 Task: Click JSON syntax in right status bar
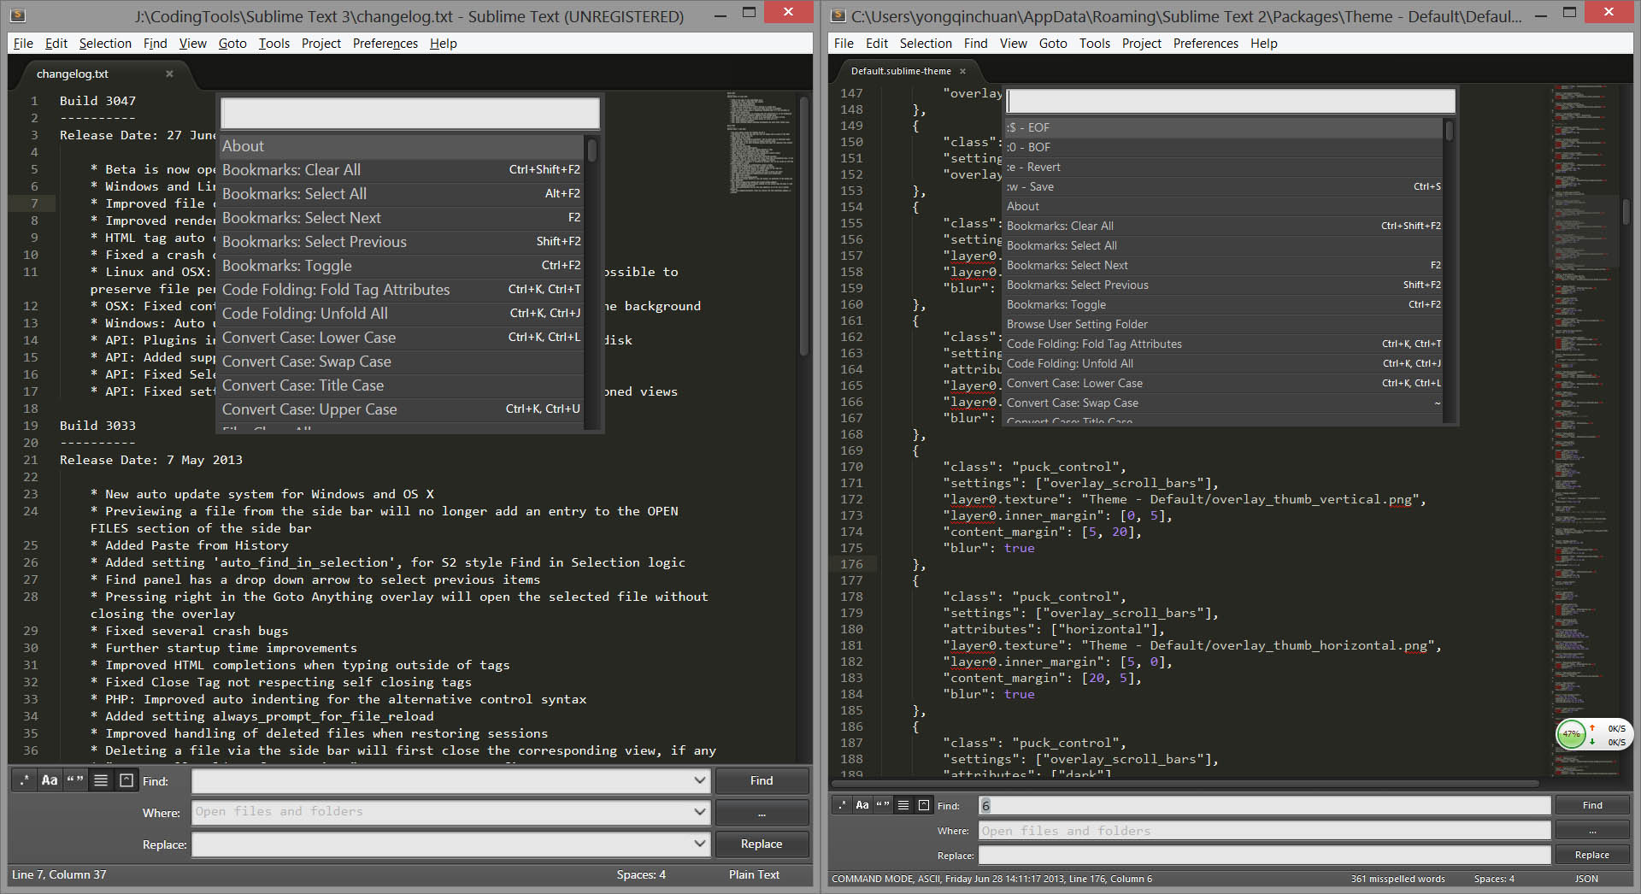[1586, 879]
